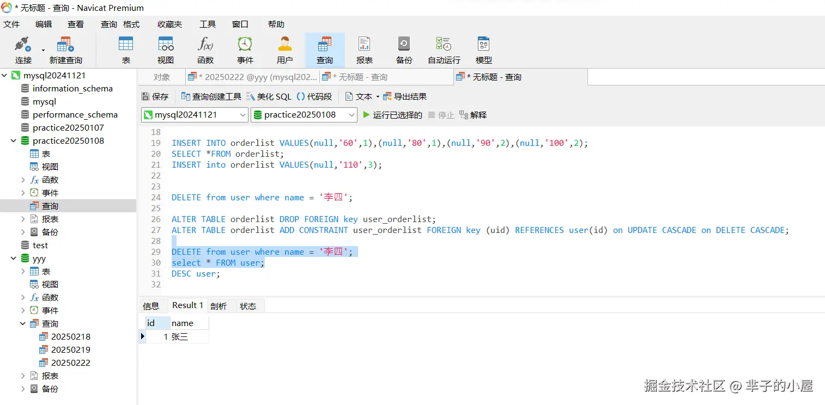The image size is (825, 405).
Task: Click the 导出结果 export result button
Action: (x=405, y=96)
